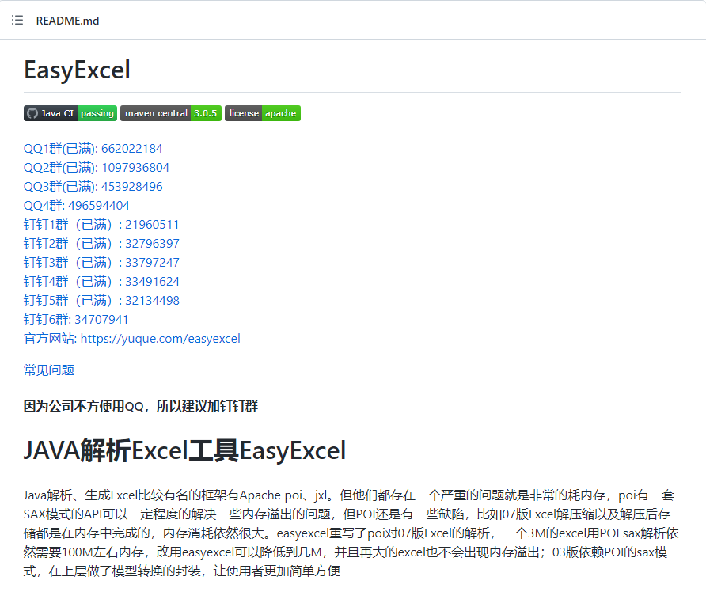Screen dimensions: 706x592
Task: Click the maven central 3.0.5 badge
Action: pyautogui.click(x=172, y=113)
